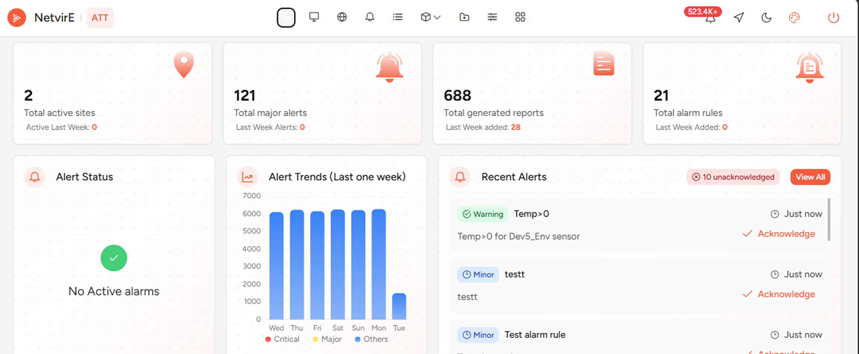859x354 pixels.
Task: Click the power logout icon
Action: 833,17
